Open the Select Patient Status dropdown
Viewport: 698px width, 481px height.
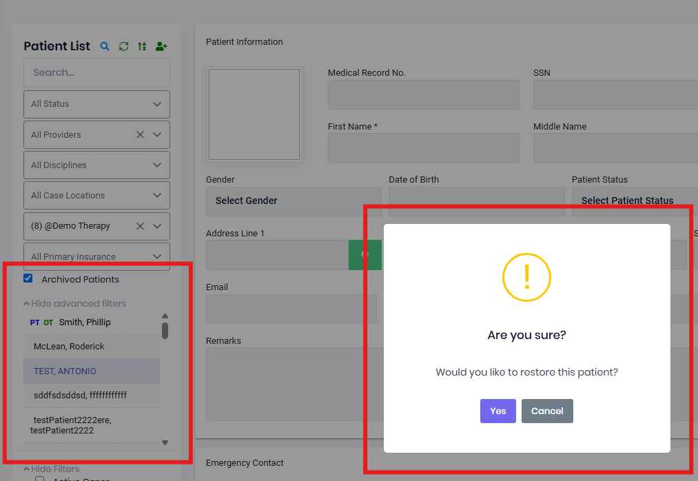tap(635, 201)
